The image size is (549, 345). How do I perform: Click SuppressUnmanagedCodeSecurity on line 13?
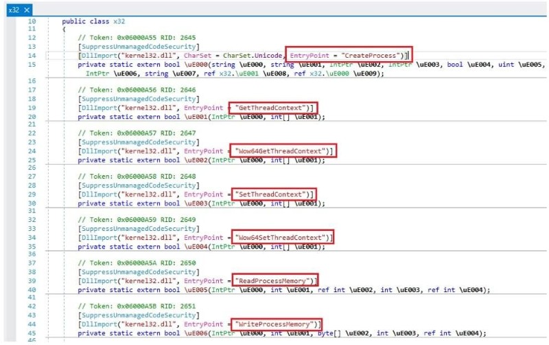pos(139,47)
